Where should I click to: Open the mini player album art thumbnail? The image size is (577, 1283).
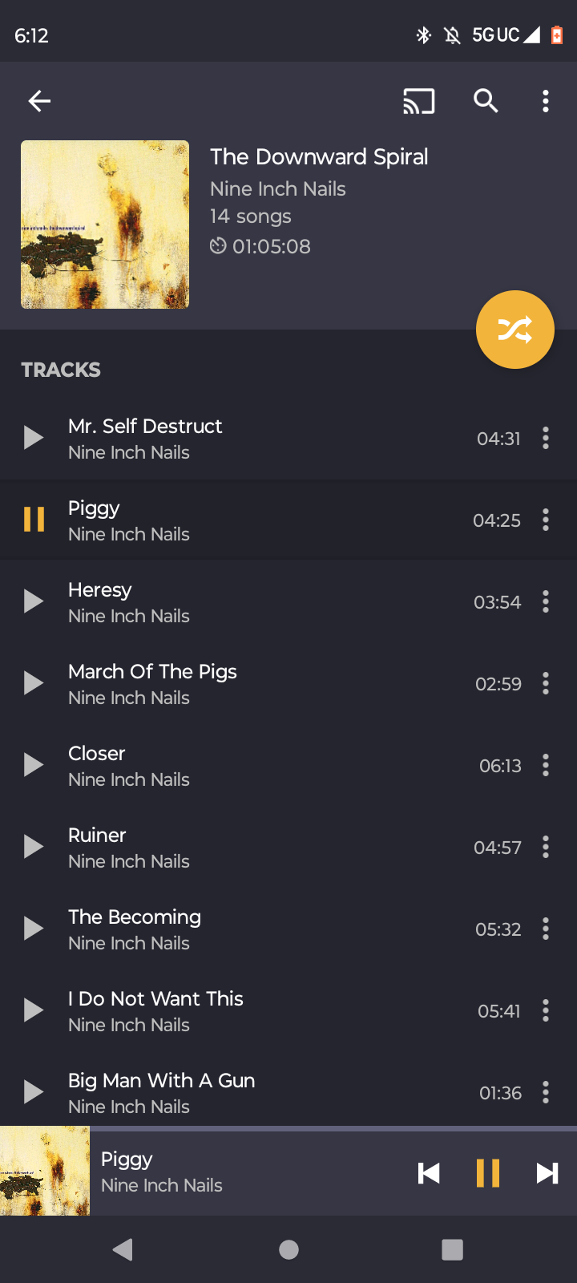[45, 1172]
